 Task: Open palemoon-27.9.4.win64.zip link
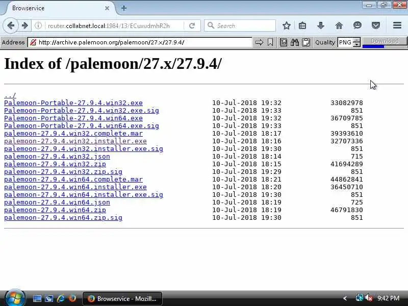point(55,210)
